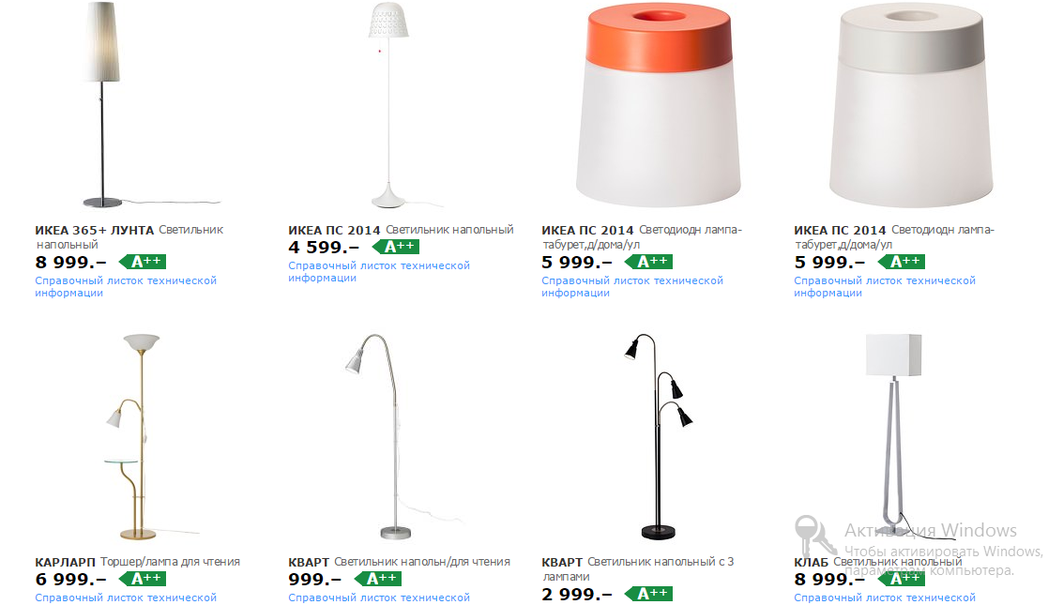Open technical info sheet for 4 599 floor lamp
This screenshot has width=1048, height=605.
tap(379, 271)
